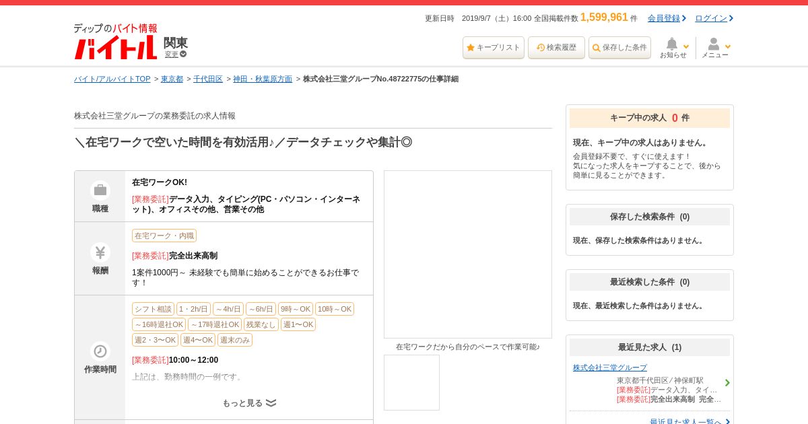Open the 東京都 breadcrumb link
808x424 pixels.
[172, 79]
